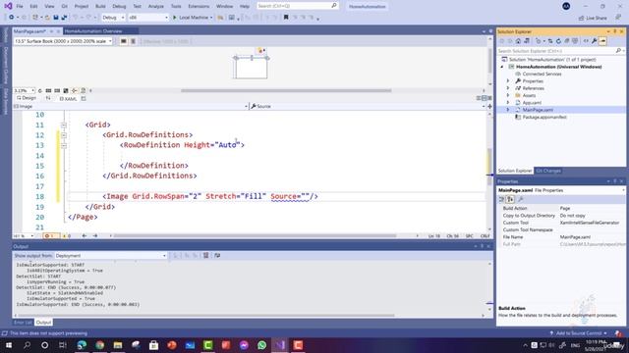Switch to HomeAutomation Overview tab
This screenshot has width=629, height=353.
(93, 31)
